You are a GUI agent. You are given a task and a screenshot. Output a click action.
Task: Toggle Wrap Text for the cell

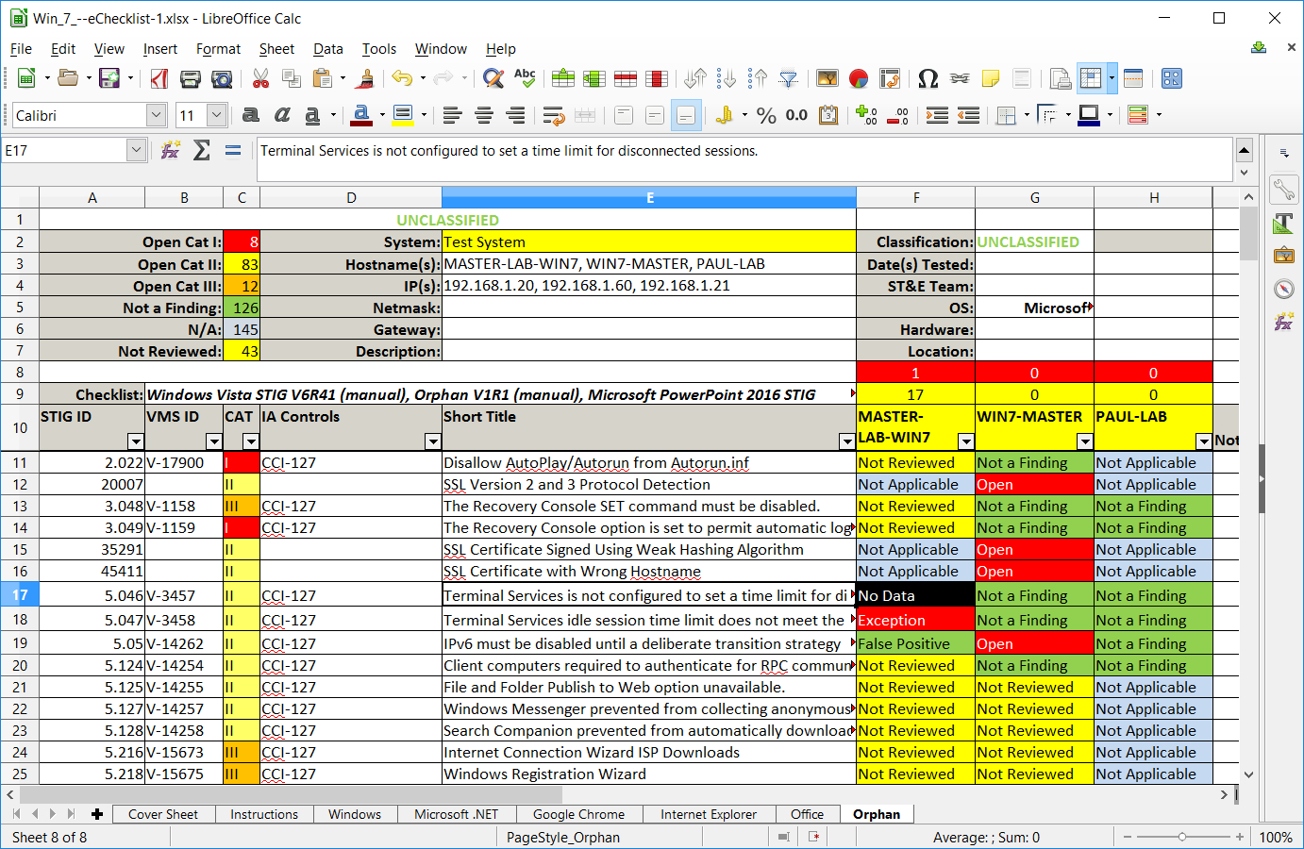(x=553, y=115)
